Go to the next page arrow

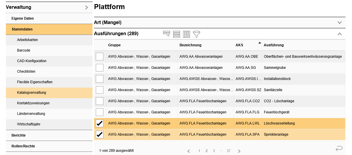pos(239,151)
